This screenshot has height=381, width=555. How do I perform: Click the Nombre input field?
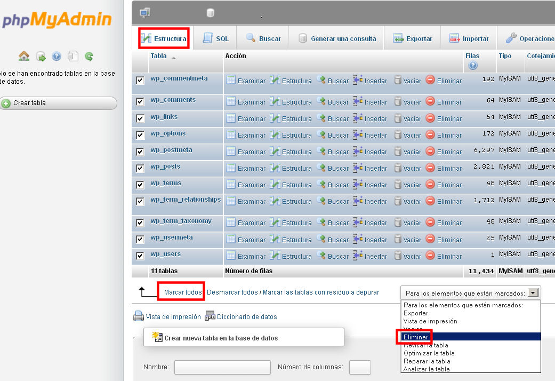[222, 367]
